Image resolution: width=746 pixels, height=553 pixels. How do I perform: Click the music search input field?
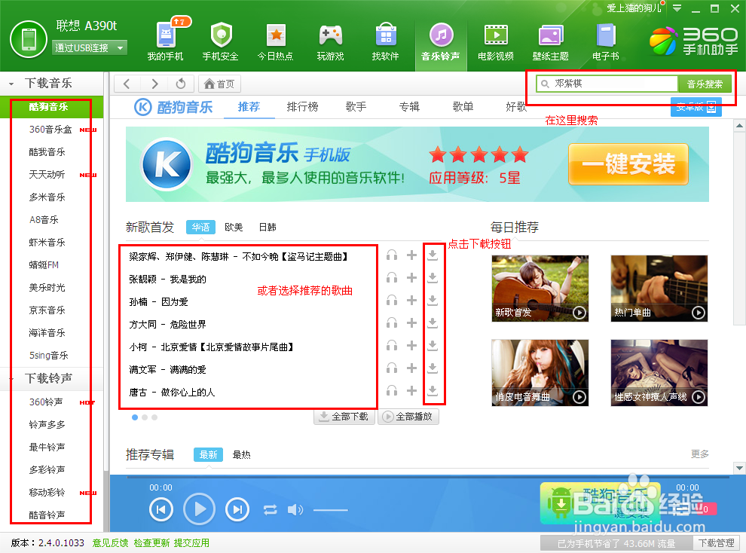pos(607,84)
